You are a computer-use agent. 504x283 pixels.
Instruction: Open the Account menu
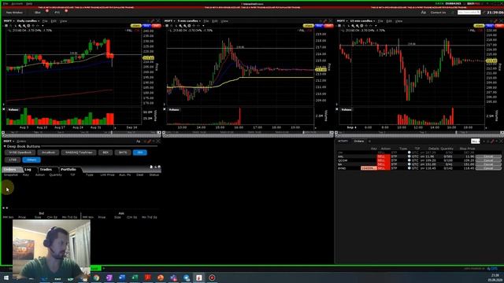tap(17, 3)
